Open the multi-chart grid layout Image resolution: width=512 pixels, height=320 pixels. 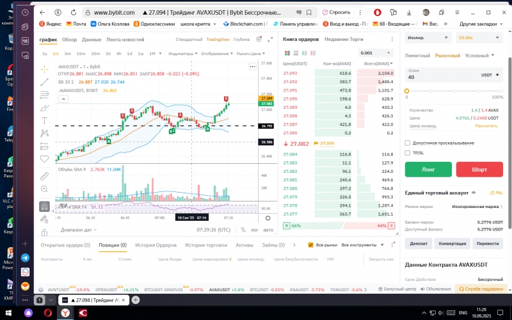259,39
